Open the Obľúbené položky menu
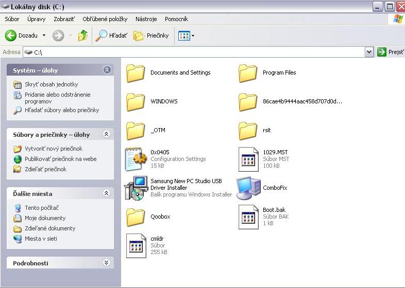The height and width of the screenshot is (288, 405). coord(105,19)
